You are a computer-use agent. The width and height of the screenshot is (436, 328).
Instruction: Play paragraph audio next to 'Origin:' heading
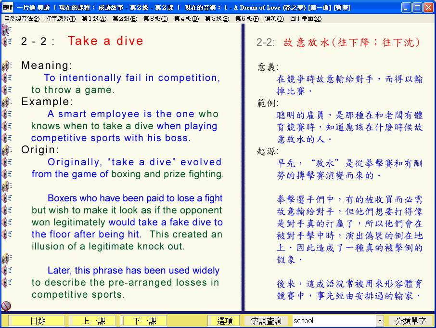click(7, 150)
